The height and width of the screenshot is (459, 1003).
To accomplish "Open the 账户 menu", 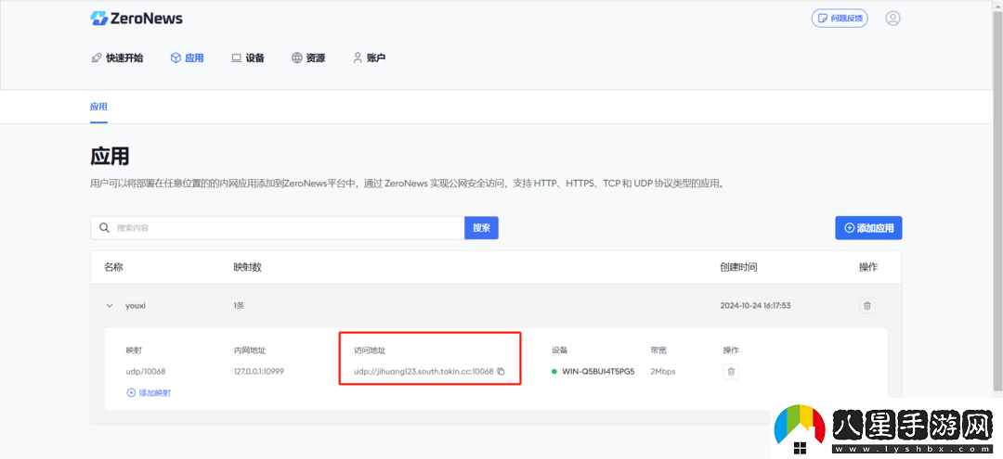I will pyautogui.click(x=369, y=57).
